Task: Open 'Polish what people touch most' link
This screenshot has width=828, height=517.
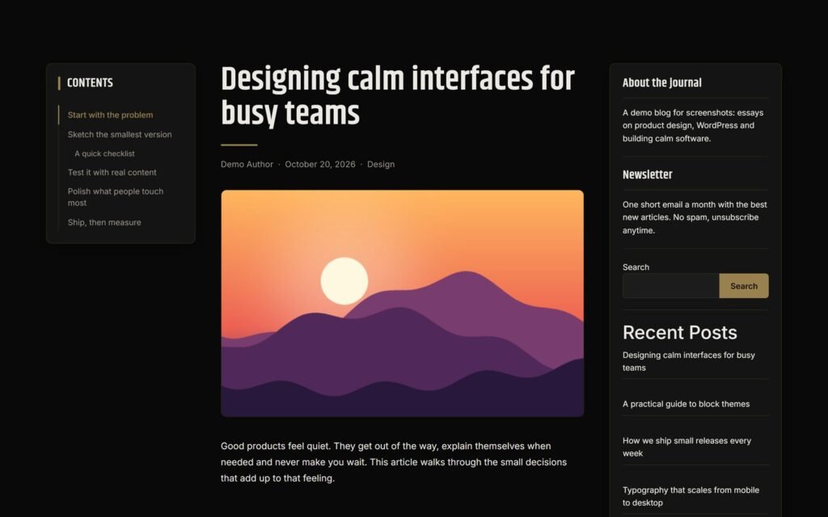Action: 115,197
